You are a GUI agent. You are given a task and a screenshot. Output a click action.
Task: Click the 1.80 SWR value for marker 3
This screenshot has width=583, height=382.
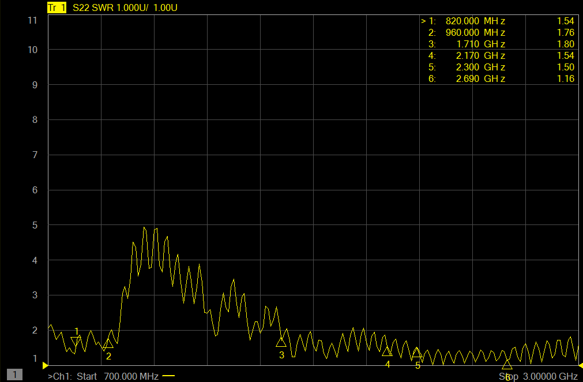566,44
